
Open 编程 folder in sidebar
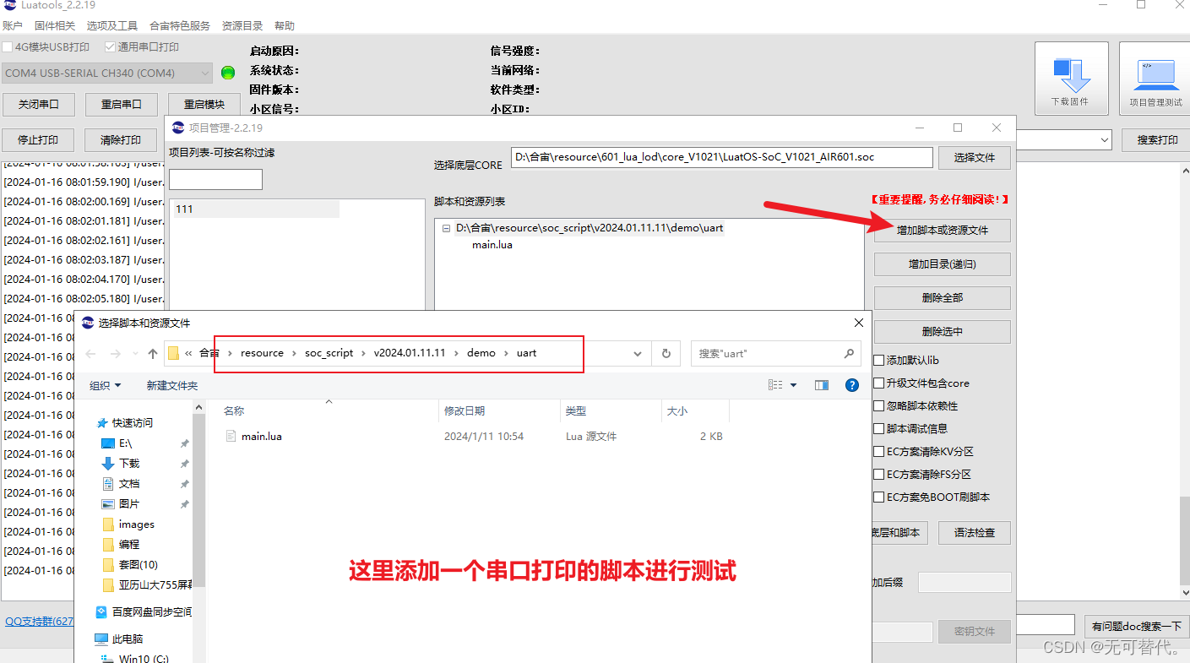click(129, 544)
